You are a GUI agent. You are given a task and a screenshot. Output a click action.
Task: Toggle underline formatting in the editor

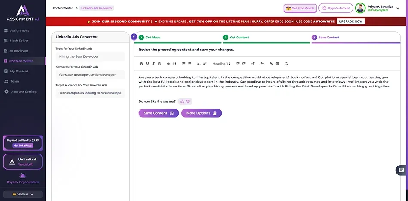[x=147, y=64]
